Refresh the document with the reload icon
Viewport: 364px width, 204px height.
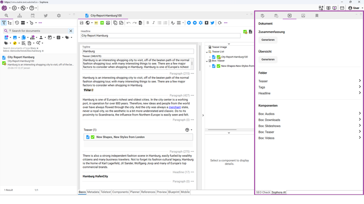(x=220, y=23)
